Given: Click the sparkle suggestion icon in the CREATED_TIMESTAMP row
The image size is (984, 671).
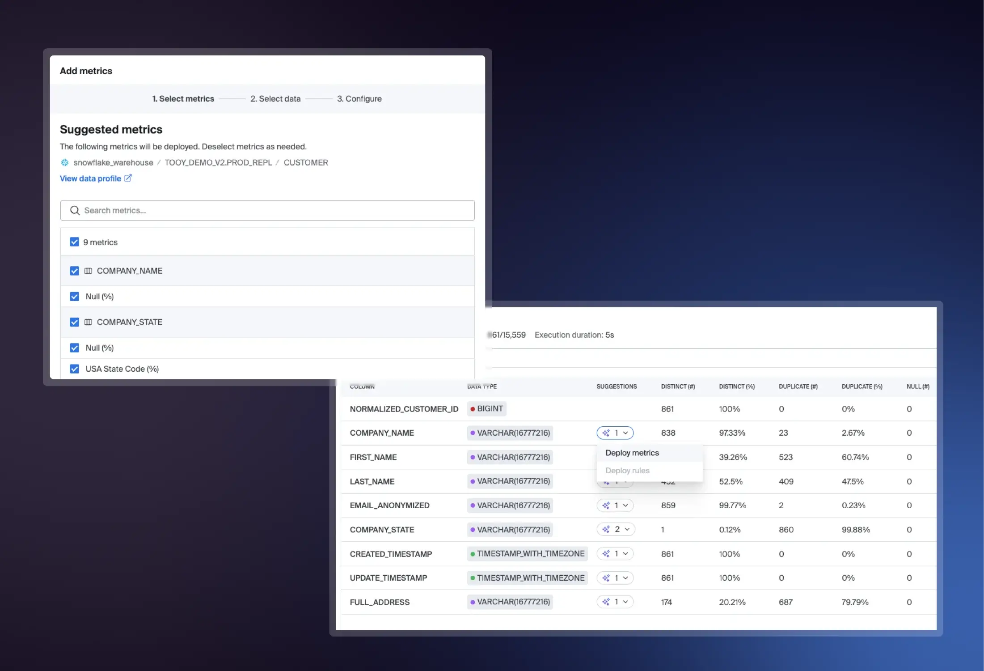Looking at the screenshot, I should pyautogui.click(x=606, y=554).
